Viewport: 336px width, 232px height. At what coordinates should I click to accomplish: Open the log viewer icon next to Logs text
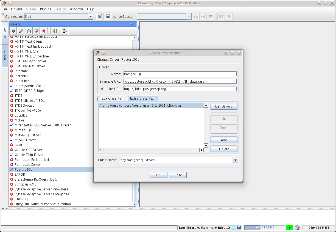pos(239,227)
